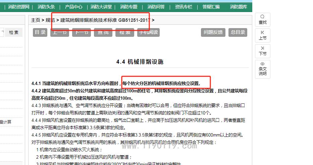313x165 pixels.
Task: Click the 查找 magnifier icon in right sidebar
Action: [262, 17]
